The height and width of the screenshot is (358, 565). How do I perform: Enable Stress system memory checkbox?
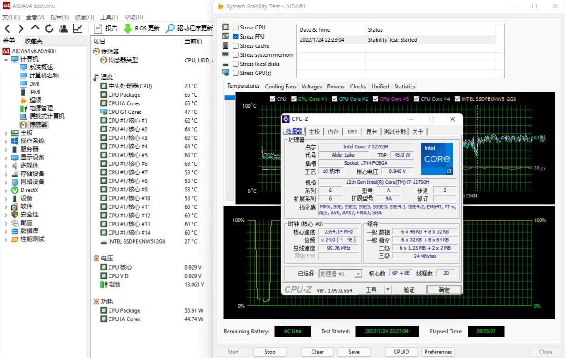click(236, 55)
